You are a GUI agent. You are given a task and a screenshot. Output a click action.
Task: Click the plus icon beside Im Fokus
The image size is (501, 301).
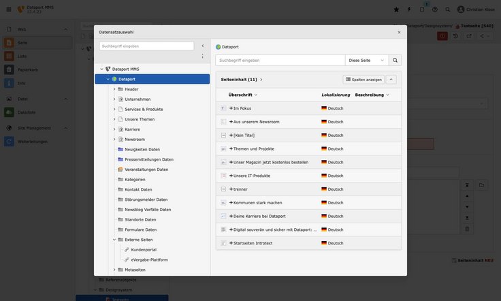pos(231,108)
